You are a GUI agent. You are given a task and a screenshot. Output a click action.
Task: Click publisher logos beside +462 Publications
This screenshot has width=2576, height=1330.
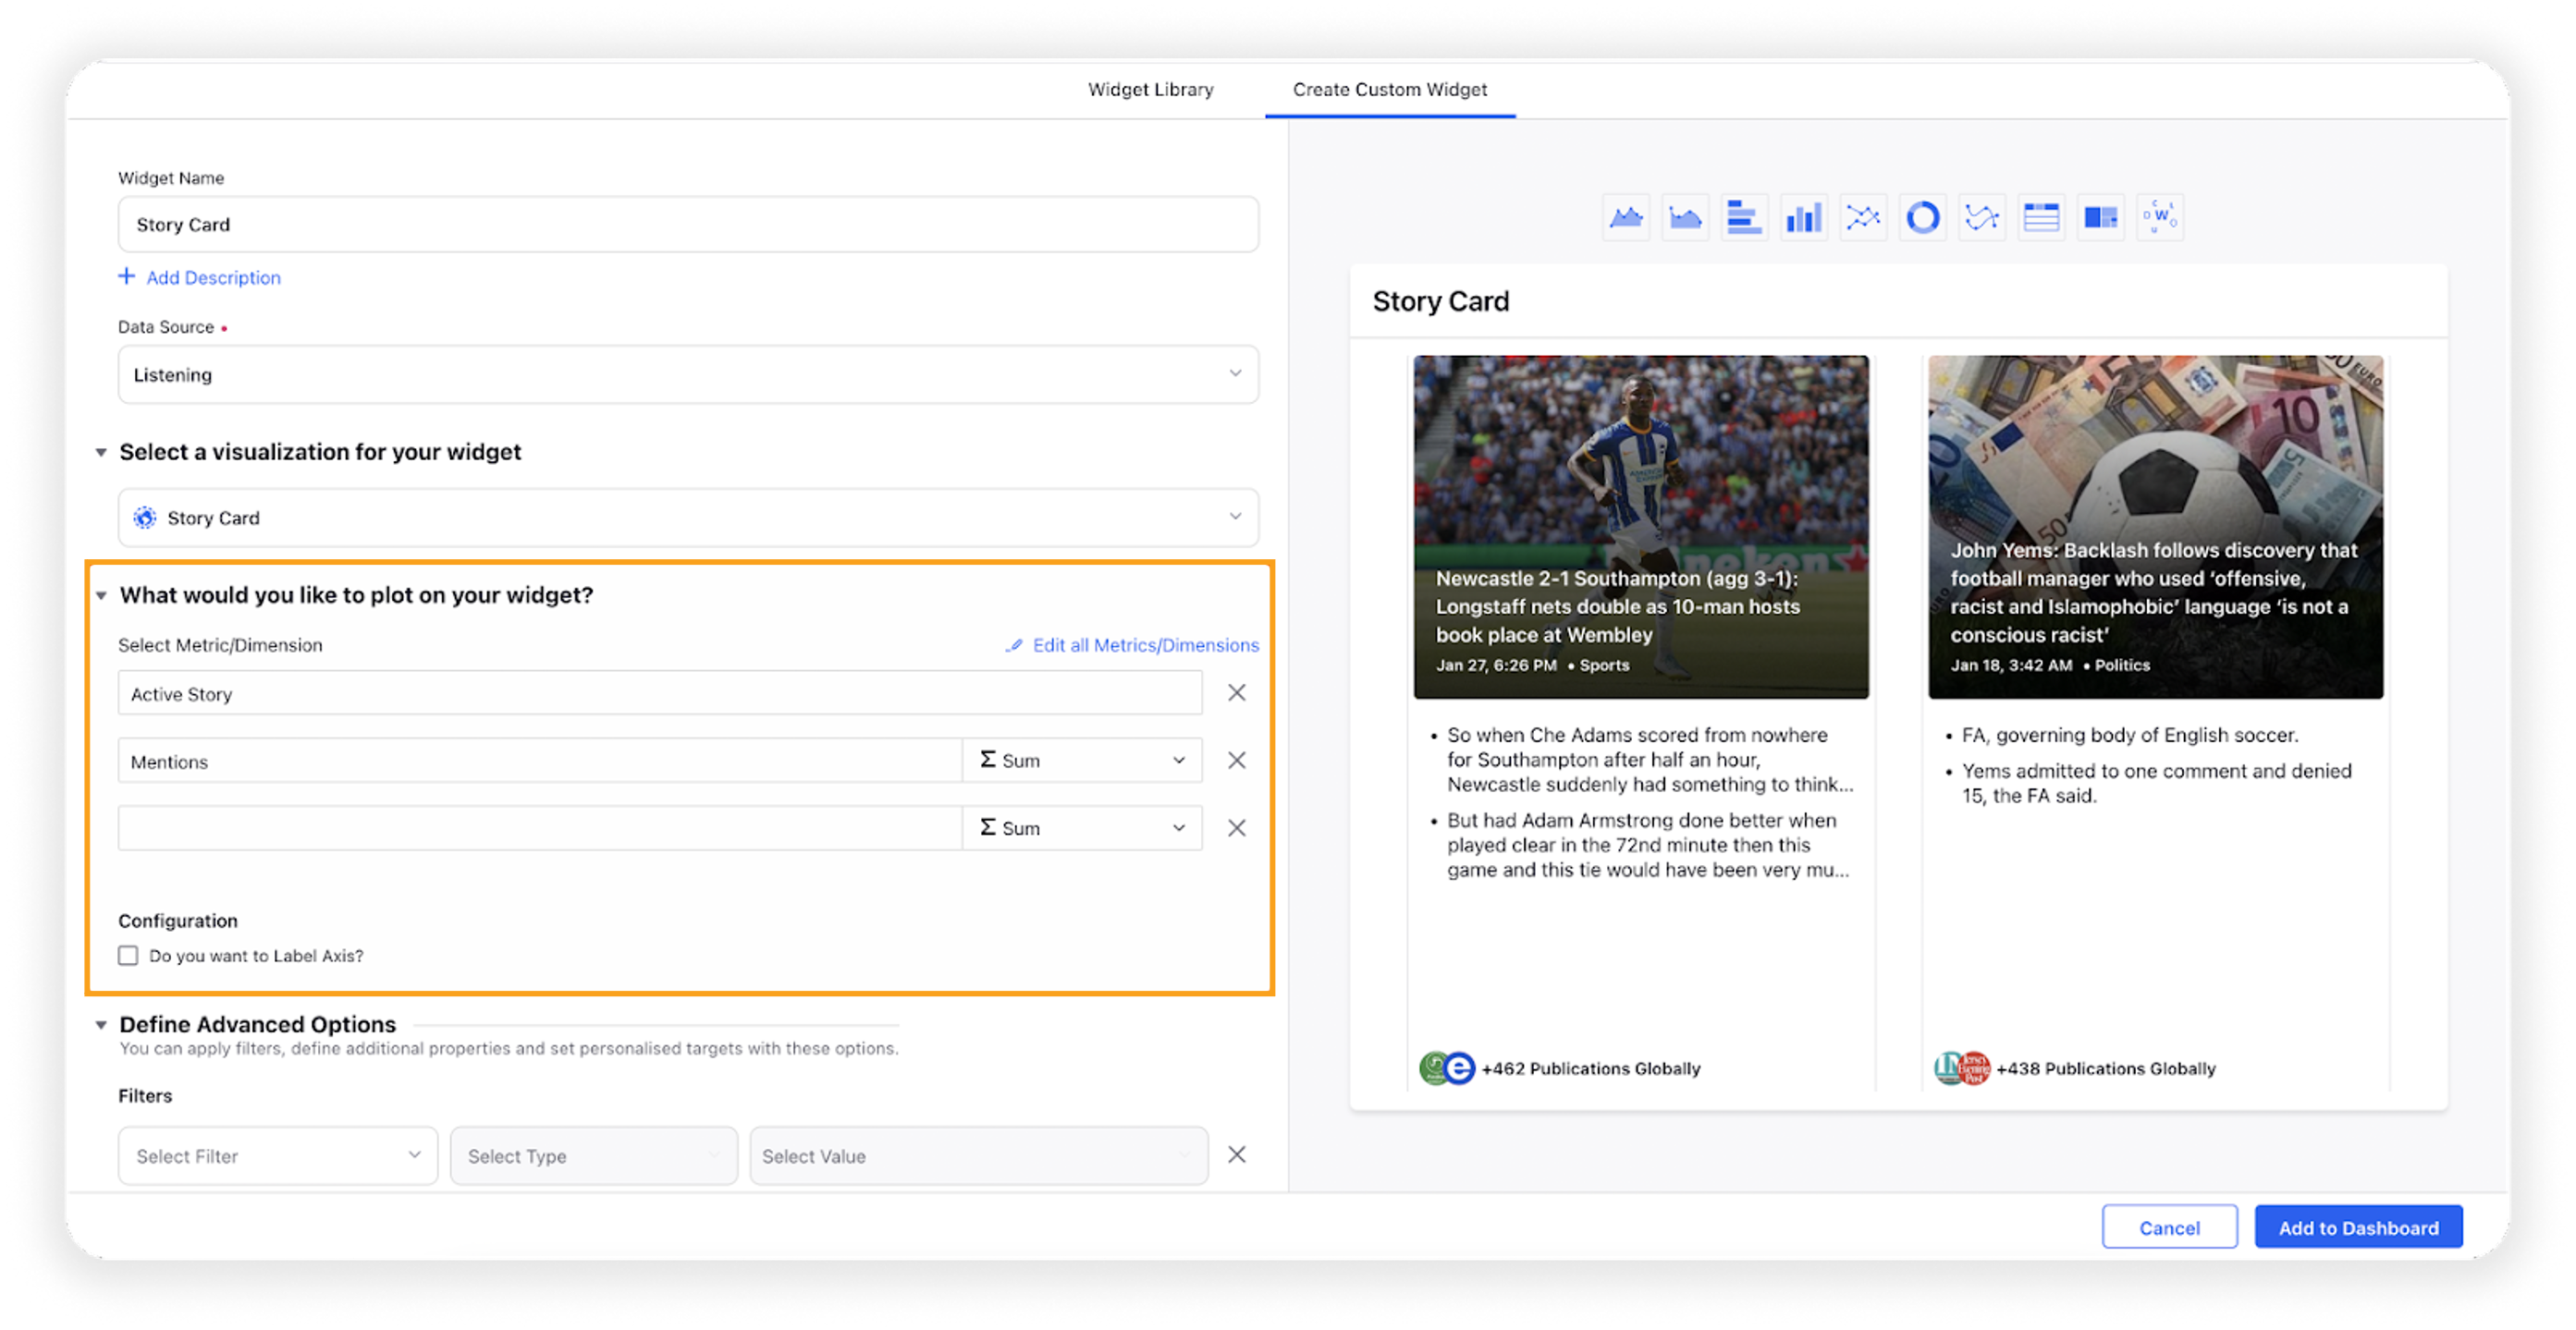coord(1447,1068)
